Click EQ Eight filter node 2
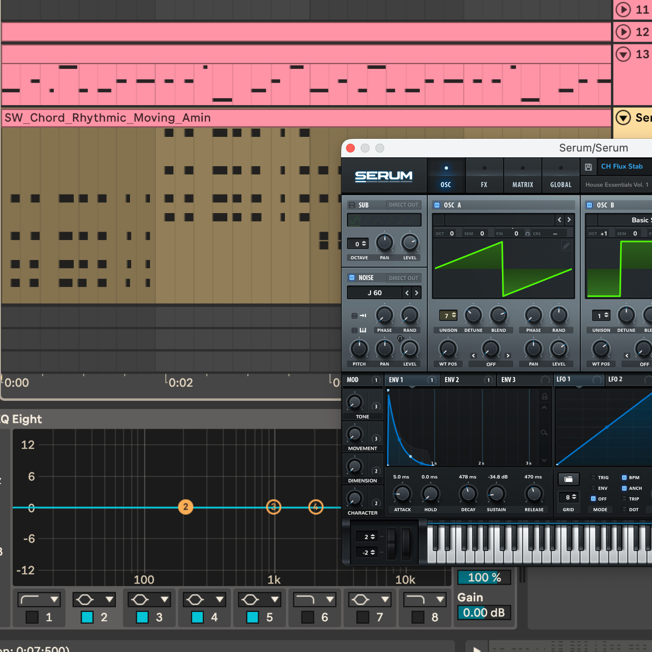The height and width of the screenshot is (652, 652). (x=186, y=507)
